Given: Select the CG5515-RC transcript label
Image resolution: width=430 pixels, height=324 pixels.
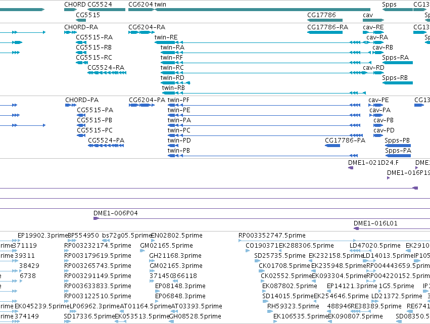Looking at the screenshot, I should (94, 58).
